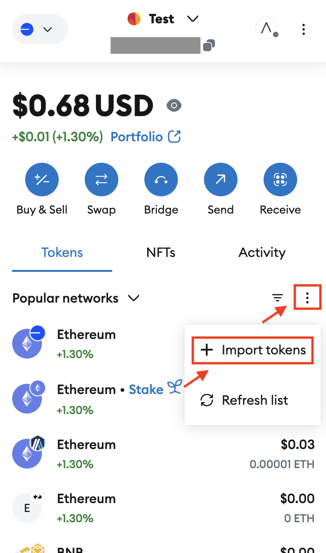Open account notifications via the avatar icon

[x=266, y=29]
